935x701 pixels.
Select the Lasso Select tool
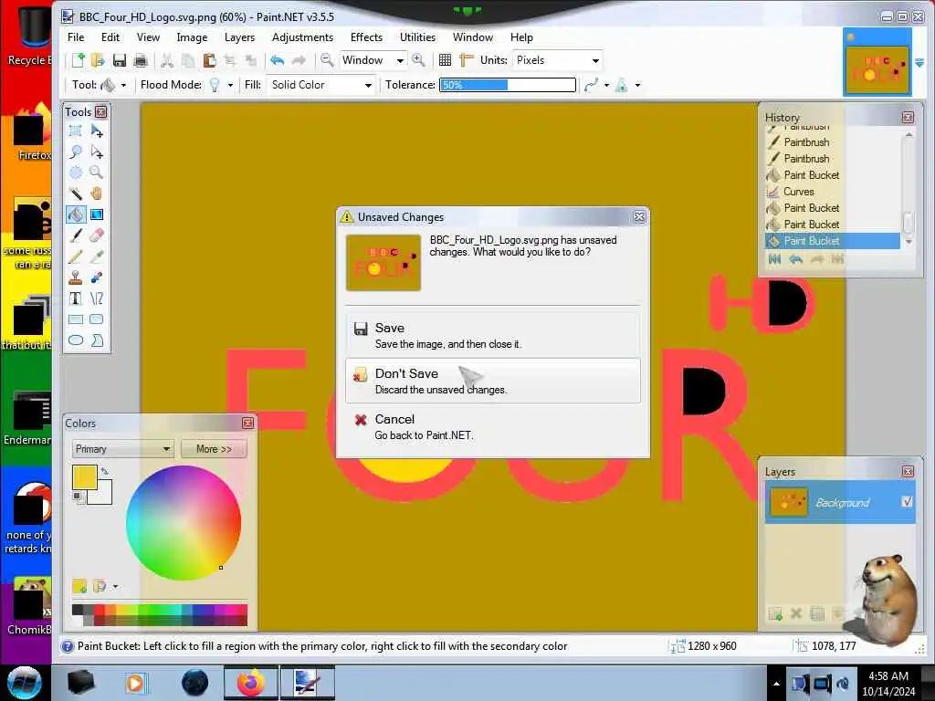[x=76, y=152]
